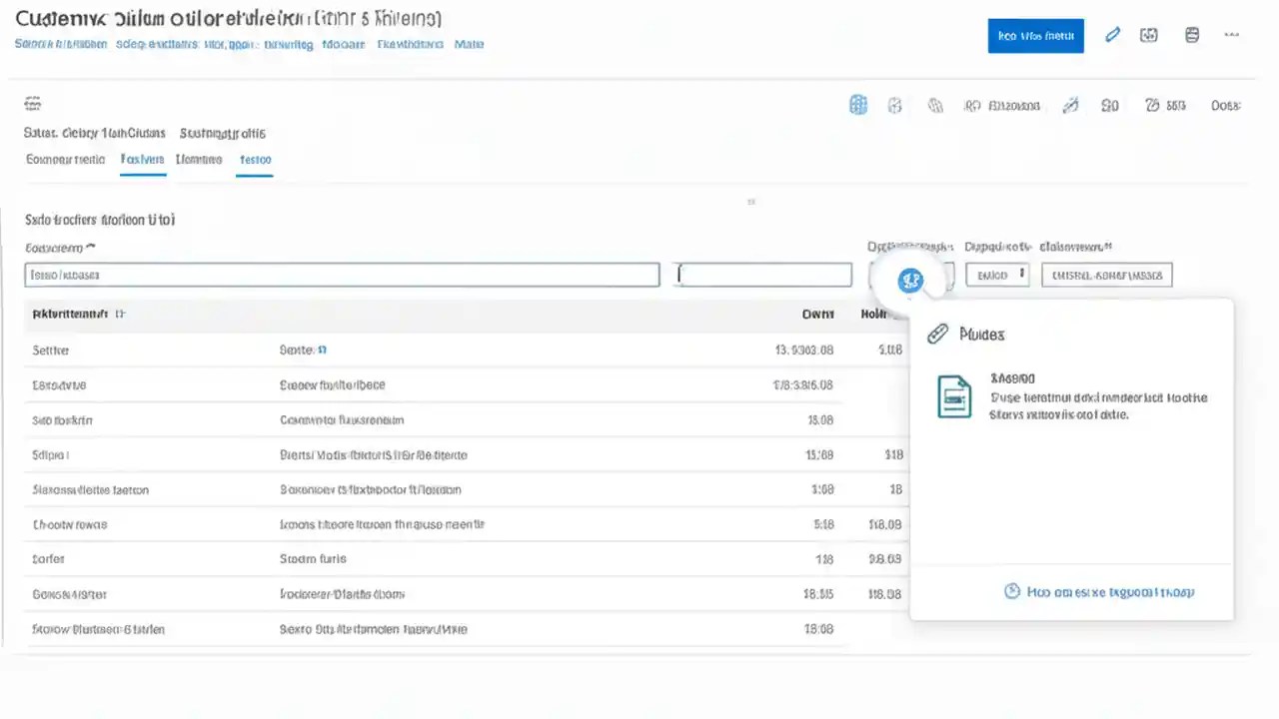Click inside the long search input field
Screen dimensions: 1279x719
point(342,275)
